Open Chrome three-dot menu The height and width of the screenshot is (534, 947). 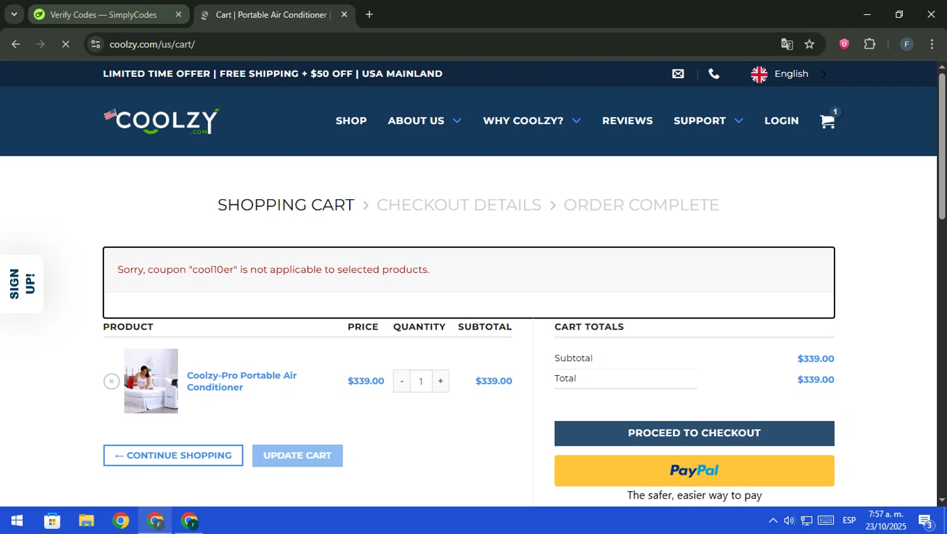tap(932, 44)
